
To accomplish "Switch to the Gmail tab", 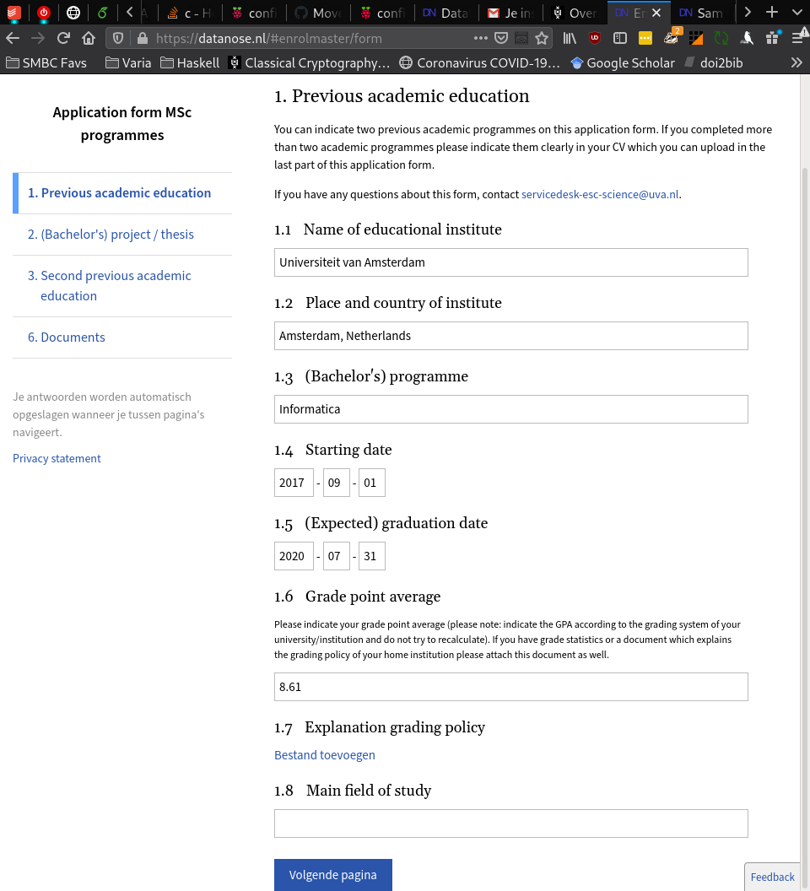I will [x=508, y=13].
